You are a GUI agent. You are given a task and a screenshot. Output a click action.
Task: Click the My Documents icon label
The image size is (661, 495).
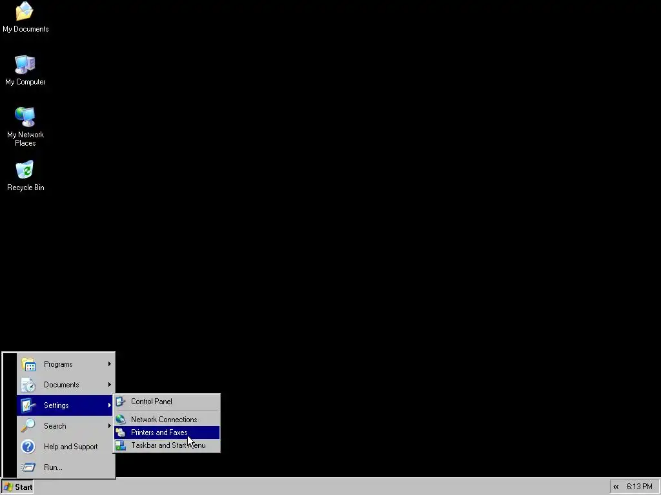pyautogui.click(x=25, y=29)
